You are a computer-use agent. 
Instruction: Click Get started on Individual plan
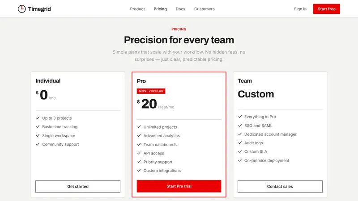point(78,186)
